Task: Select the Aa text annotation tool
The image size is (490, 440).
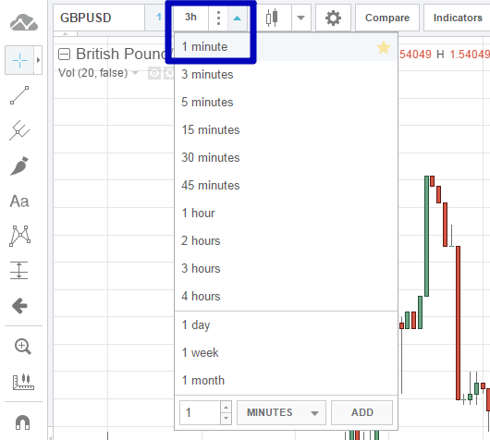Action: pyautogui.click(x=19, y=202)
